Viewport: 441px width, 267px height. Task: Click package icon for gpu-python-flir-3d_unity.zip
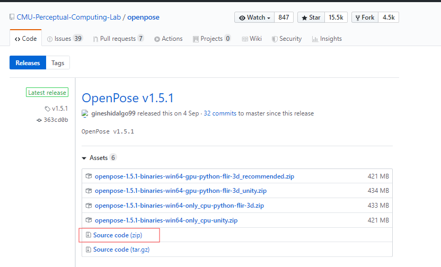coord(89,191)
